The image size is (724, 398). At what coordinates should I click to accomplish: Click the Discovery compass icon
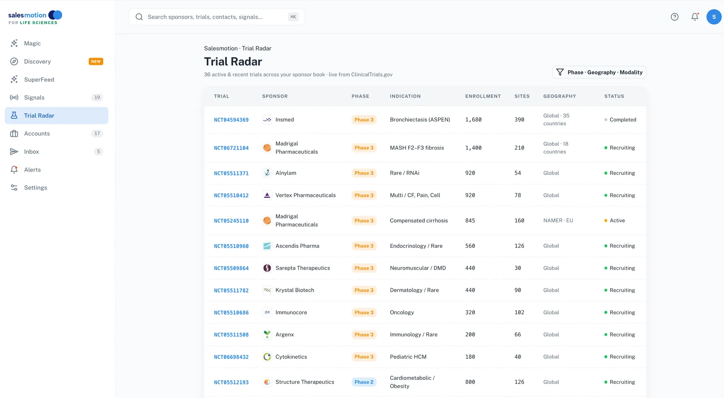point(14,62)
